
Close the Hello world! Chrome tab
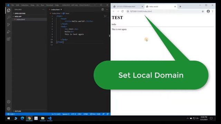click(x=175, y=7)
